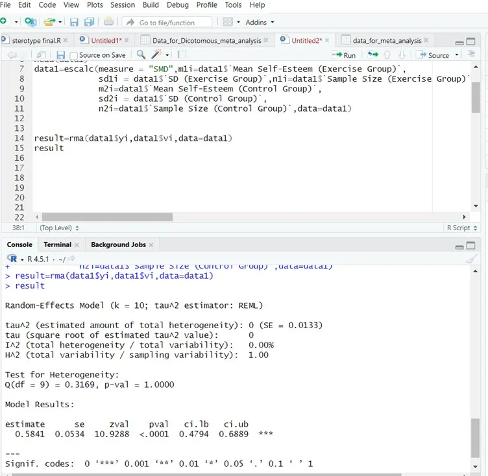This screenshot has width=488, height=476.
Task: Open the (Top Level) scope selector
Action: 59,228
